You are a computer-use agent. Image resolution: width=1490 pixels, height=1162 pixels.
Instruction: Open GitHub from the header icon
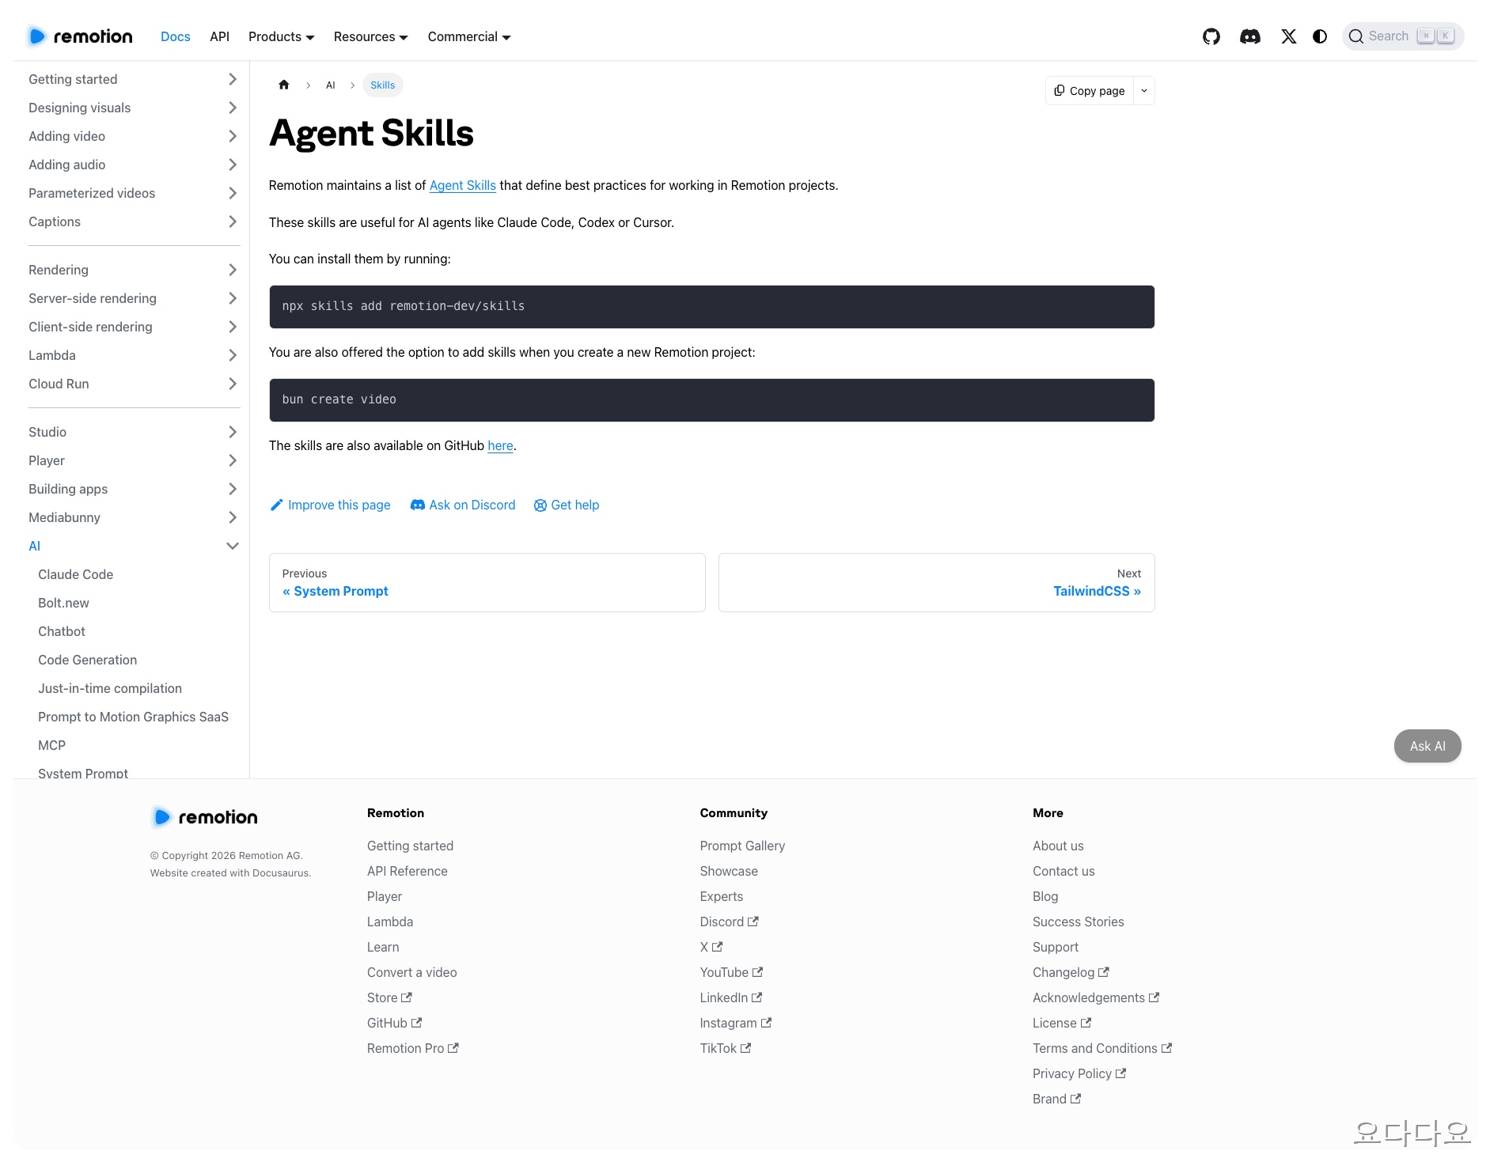click(1211, 36)
